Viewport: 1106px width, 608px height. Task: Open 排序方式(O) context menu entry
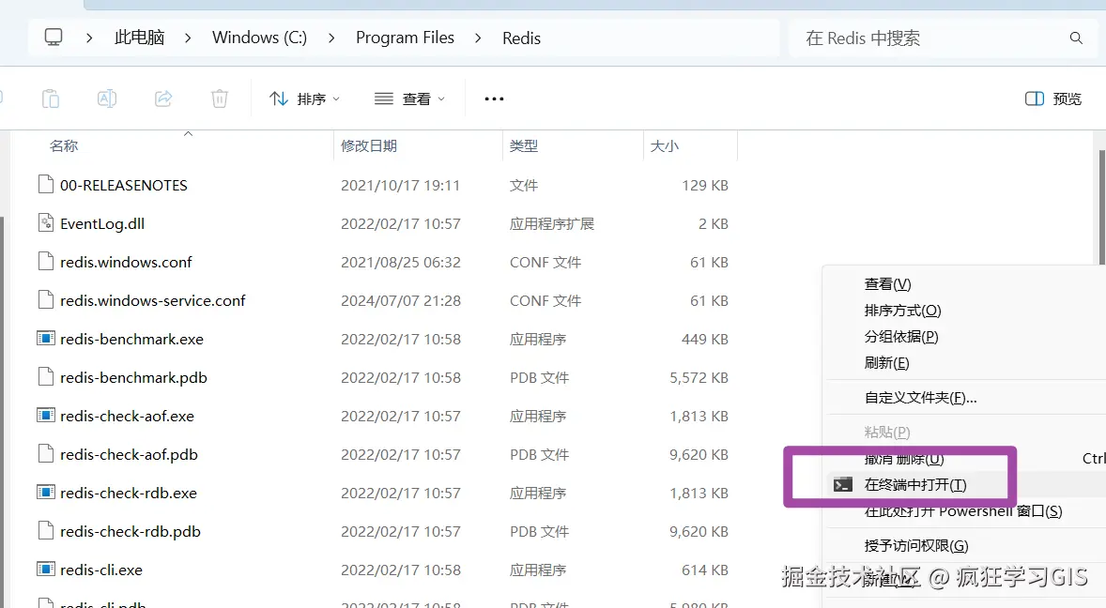[902, 310]
